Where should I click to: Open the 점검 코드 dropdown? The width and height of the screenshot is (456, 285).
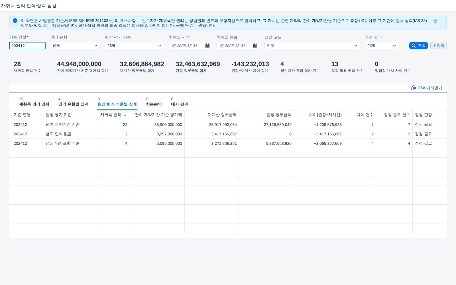coord(312,46)
